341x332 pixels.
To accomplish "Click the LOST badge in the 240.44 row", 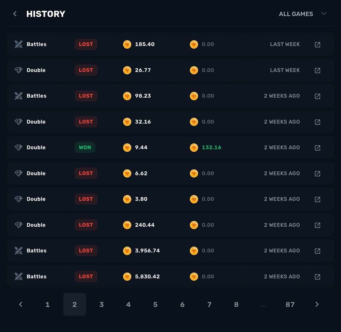I will point(86,225).
